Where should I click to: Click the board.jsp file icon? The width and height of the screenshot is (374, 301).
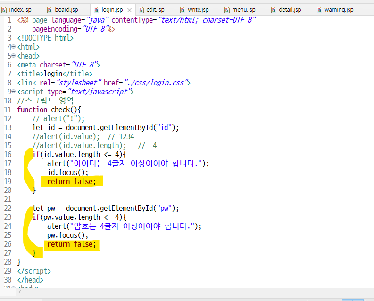click(50, 10)
